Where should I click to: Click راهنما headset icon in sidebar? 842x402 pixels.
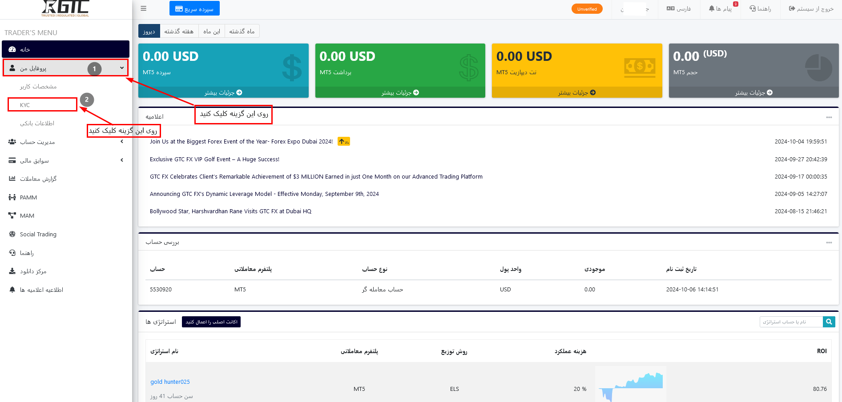pos(12,253)
